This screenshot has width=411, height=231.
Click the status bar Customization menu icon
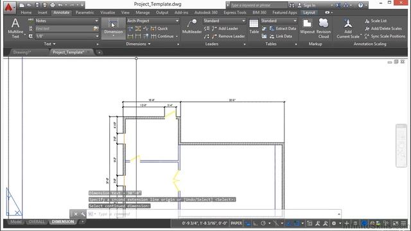click(x=403, y=223)
